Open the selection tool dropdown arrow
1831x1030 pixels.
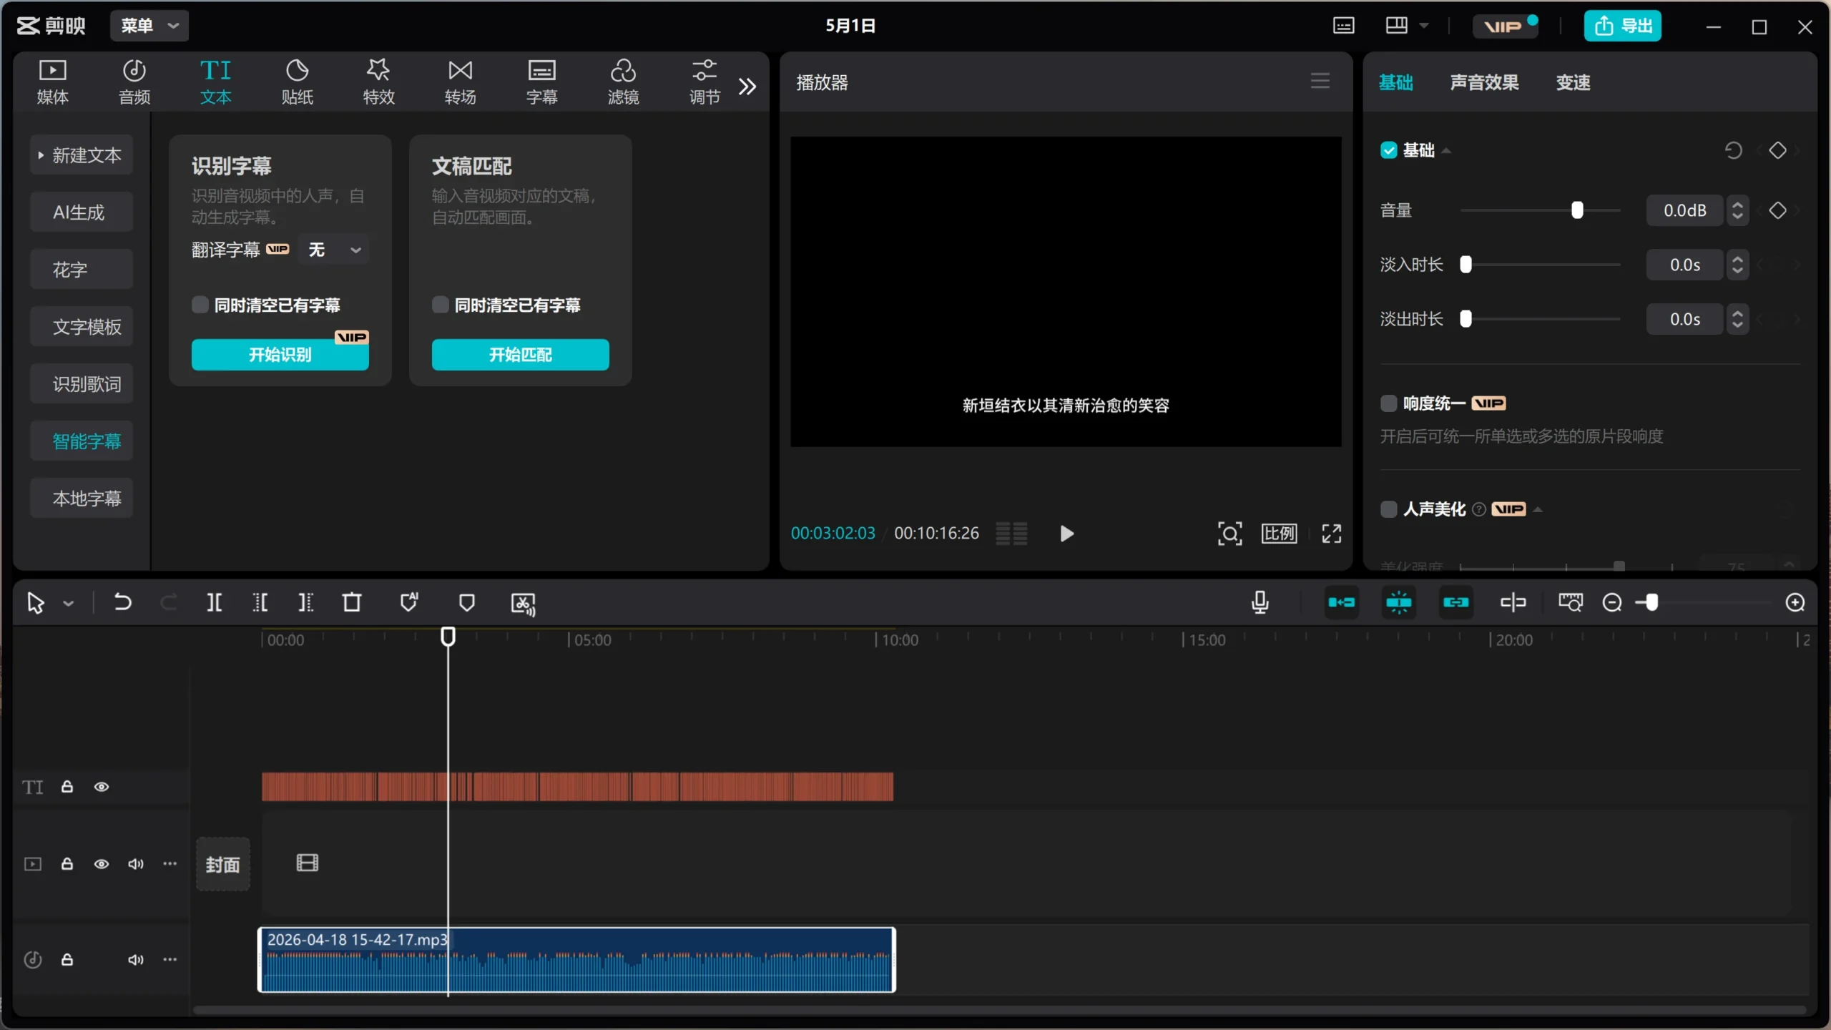69,603
